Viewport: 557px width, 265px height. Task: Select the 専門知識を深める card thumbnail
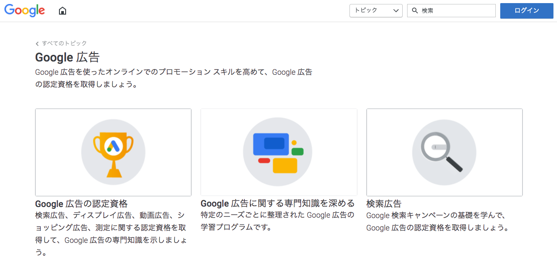279,152
